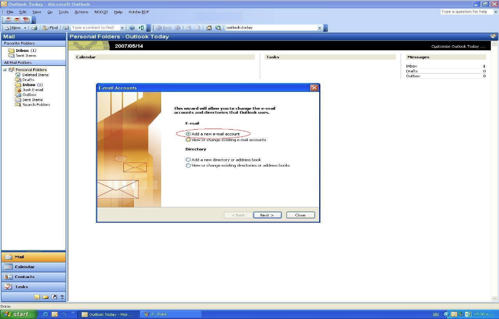Click the New mail message button
Screen dimensions: 499x319
(x=13, y=27)
